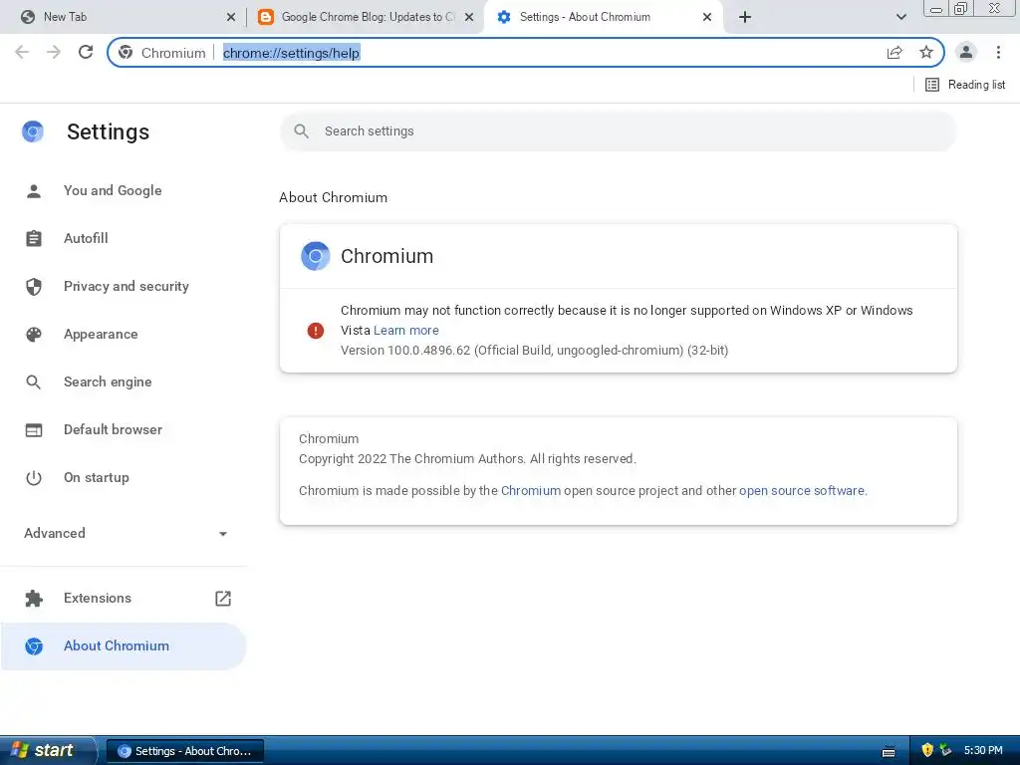Open site info Chromium icon in address bar

[126, 52]
